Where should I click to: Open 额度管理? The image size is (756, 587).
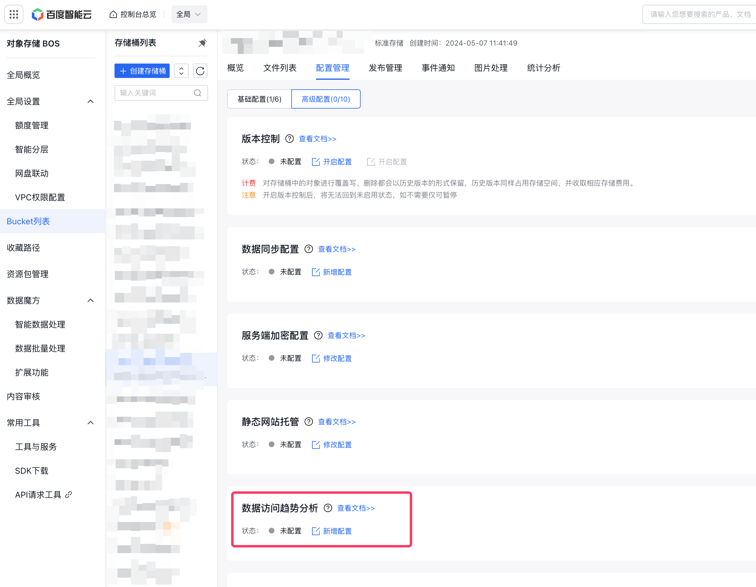(x=31, y=125)
